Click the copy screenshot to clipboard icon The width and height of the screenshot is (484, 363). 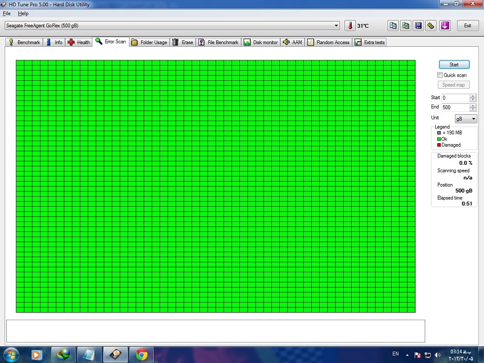406,26
